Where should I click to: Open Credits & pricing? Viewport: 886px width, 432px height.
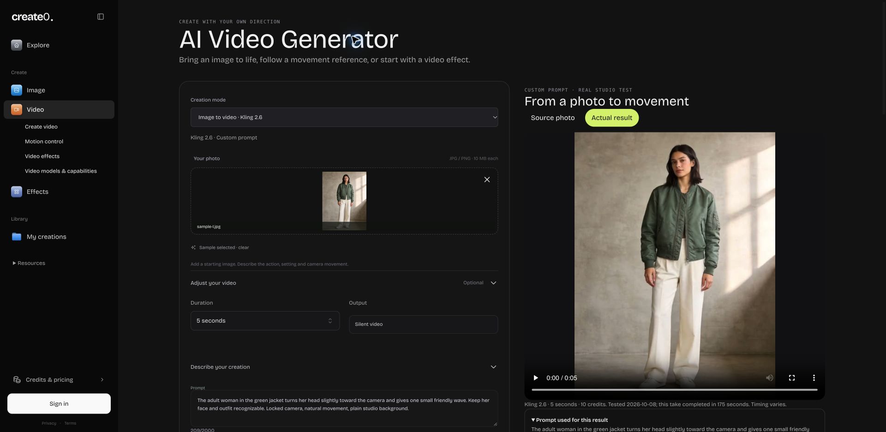pos(59,379)
